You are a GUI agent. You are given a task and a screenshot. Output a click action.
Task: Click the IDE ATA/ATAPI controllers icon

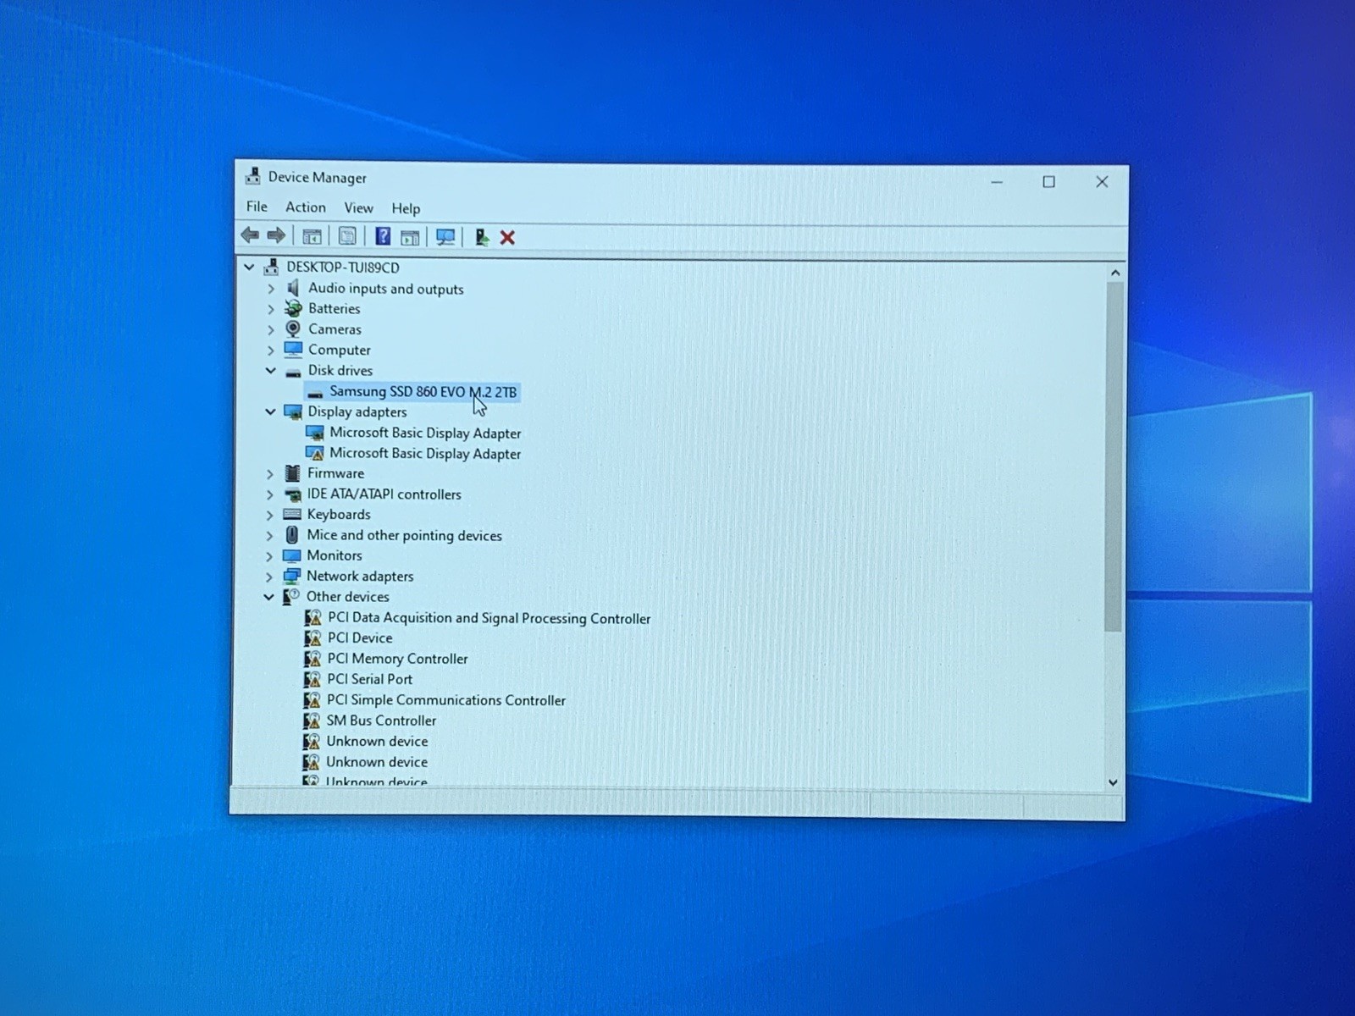293,494
